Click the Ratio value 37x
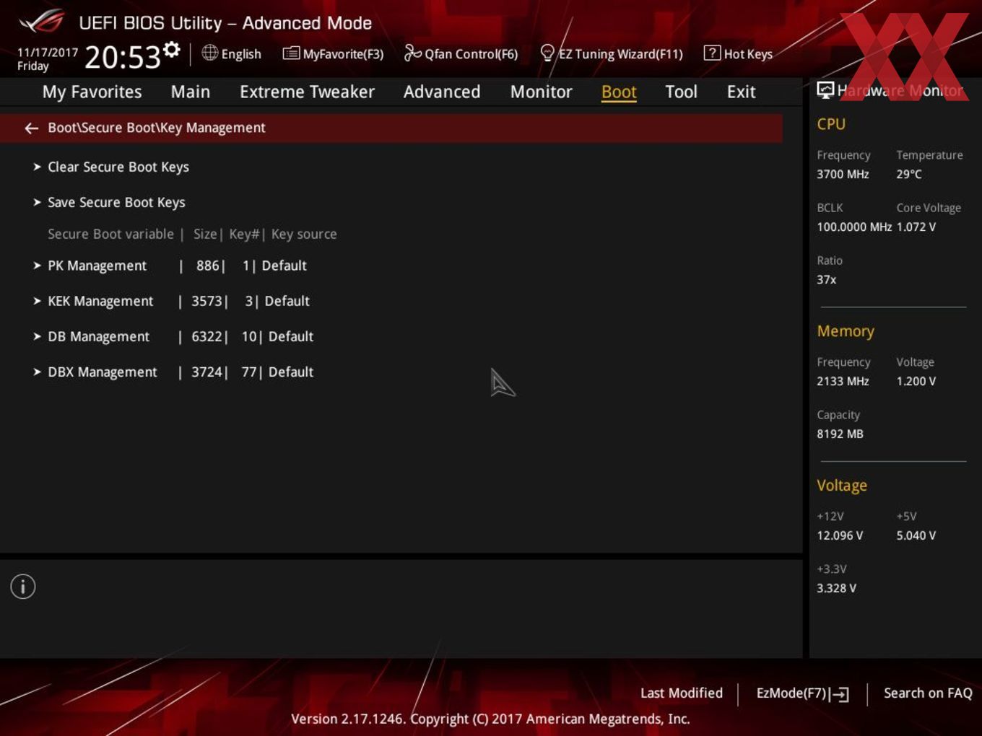This screenshot has width=982, height=736. click(827, 279)
